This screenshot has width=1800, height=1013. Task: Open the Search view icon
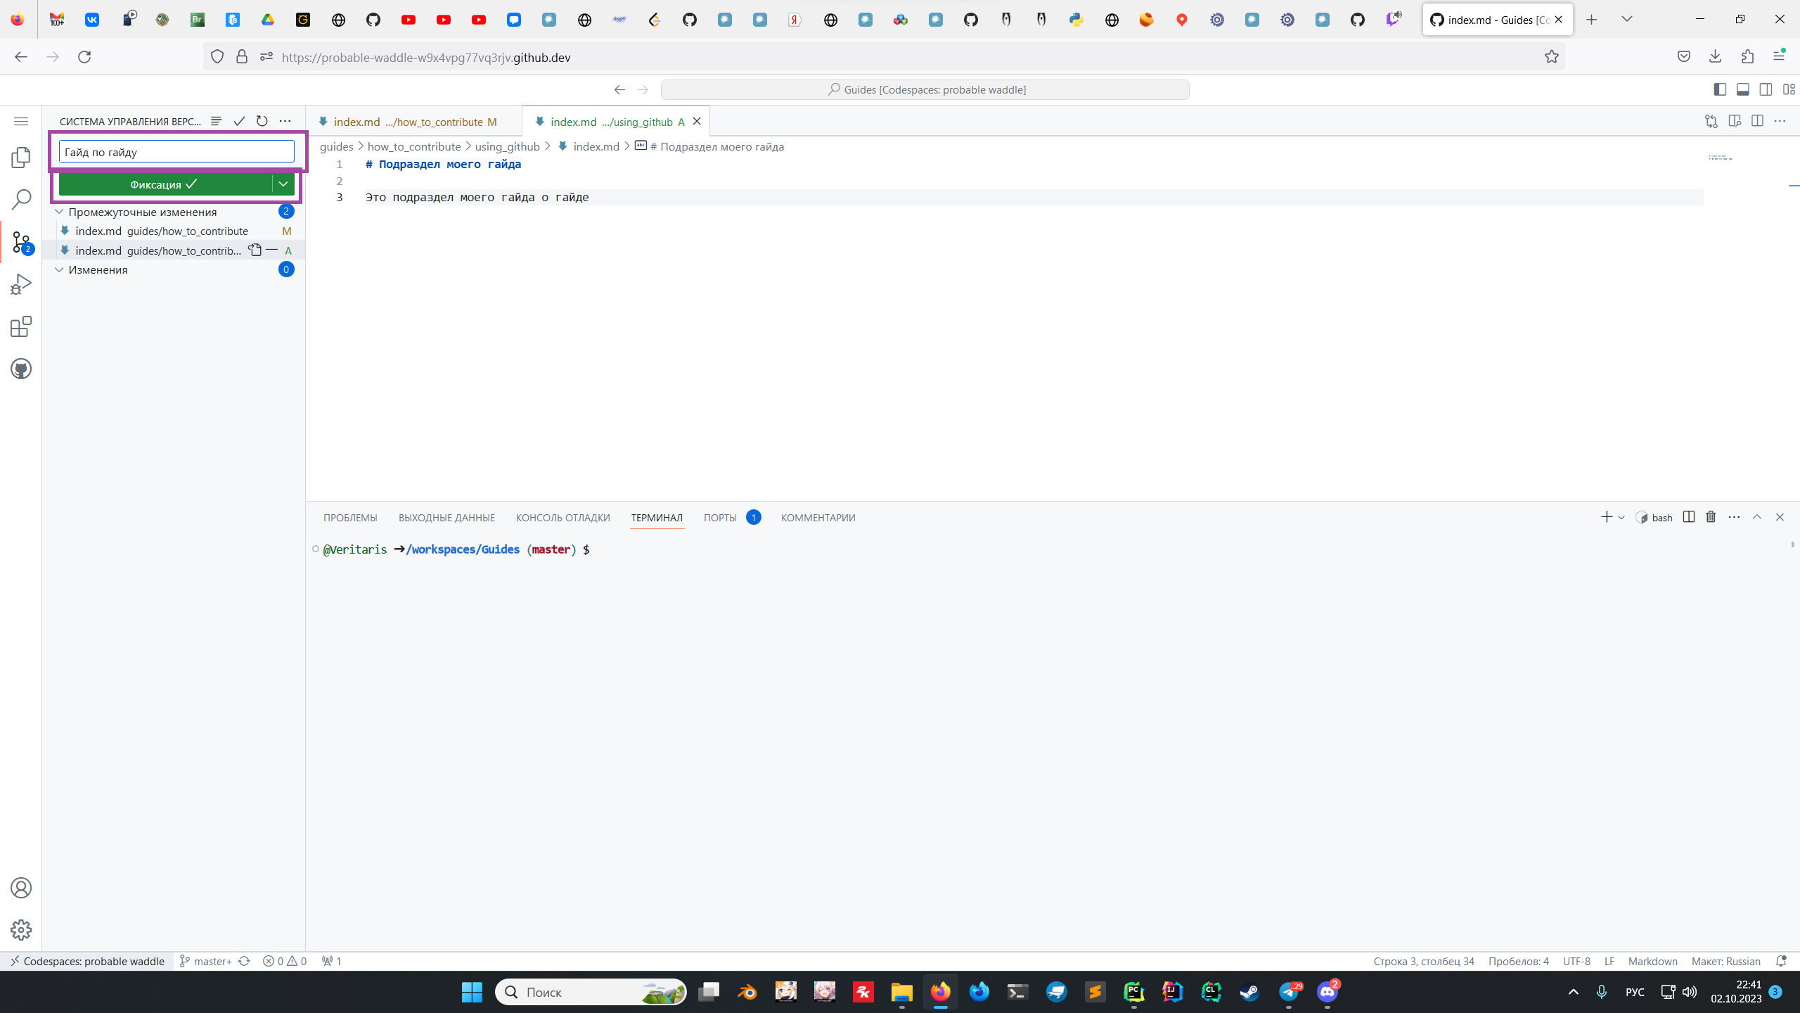pos(21,200)
